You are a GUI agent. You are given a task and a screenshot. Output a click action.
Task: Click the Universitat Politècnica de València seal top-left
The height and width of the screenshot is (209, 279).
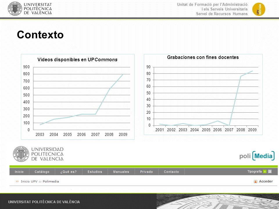15,8
